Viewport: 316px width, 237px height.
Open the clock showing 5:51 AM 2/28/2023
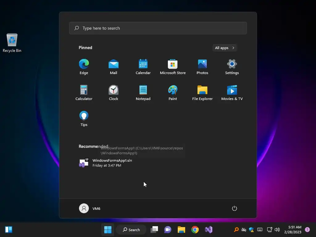[x=293, y=230]
